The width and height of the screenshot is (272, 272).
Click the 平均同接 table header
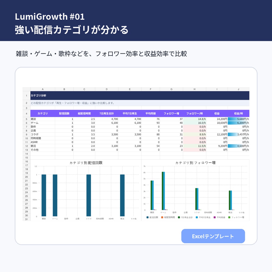(151, 113)
